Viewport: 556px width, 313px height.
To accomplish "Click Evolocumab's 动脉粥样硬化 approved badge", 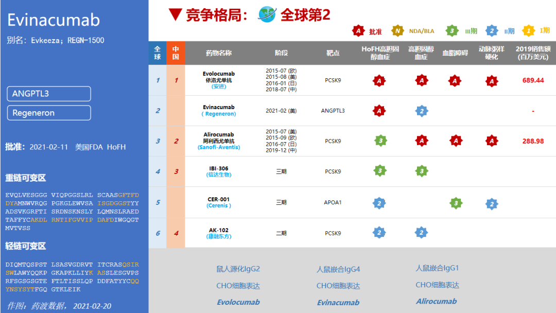I will (x=492, y=81).
